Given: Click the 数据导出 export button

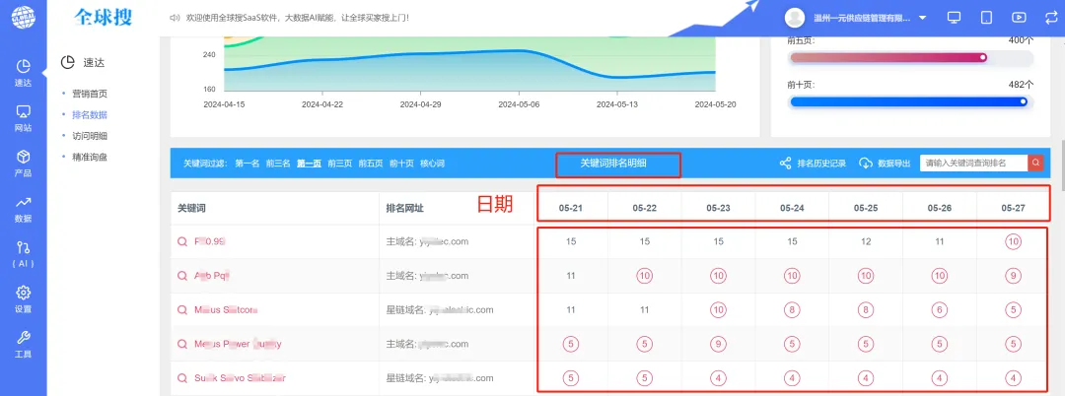Looking at the screenshot, I should 885,164.
